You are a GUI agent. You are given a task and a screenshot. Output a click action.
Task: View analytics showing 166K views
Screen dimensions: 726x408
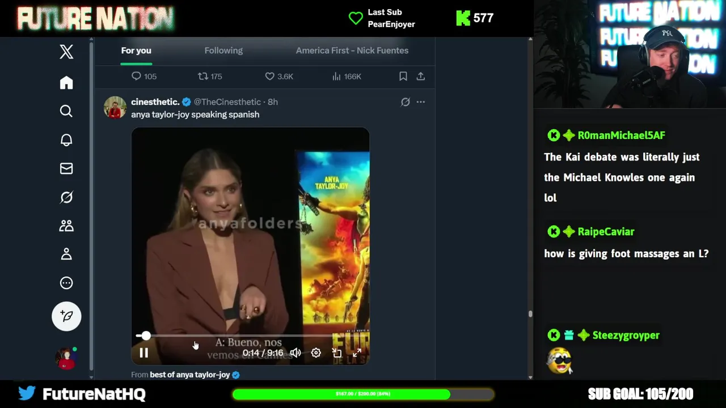point(347,76)
